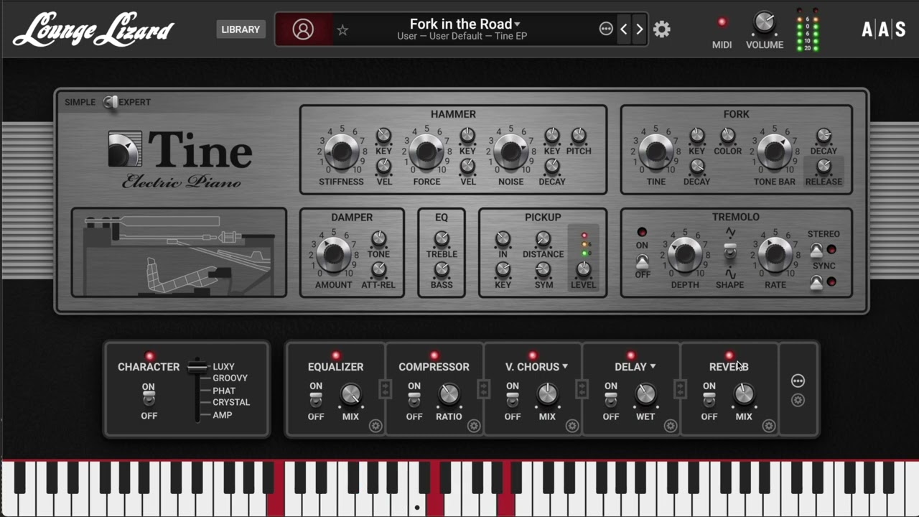Screen dimensions: 919x517
Task: Toggle the Equalizer On/Off switch
Action: (x=316, y=400)
